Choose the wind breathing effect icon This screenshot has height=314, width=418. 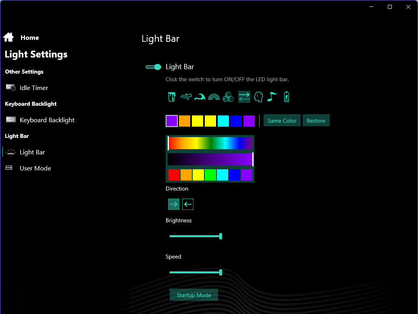click(186, 97)
